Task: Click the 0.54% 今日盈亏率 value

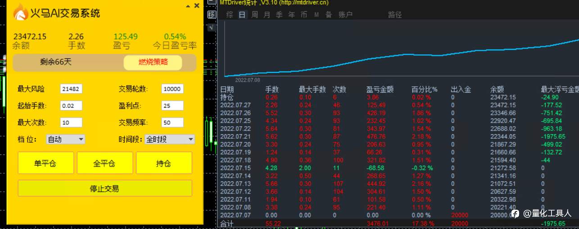Action: tap(175, 37)
